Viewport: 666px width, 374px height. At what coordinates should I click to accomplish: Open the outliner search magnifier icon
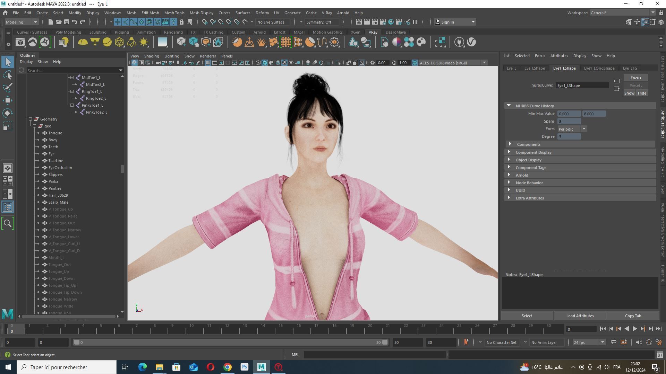point(8,223)
